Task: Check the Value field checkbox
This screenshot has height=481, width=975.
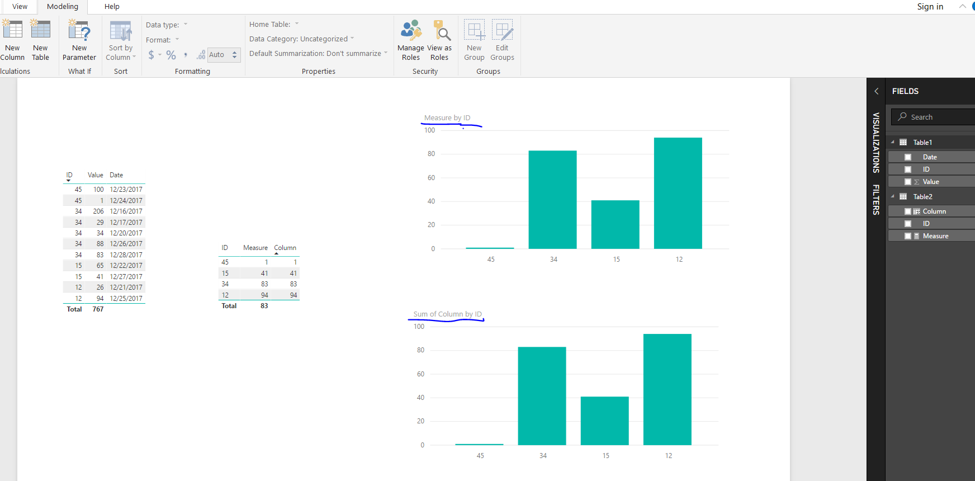Action: point(908,182)
